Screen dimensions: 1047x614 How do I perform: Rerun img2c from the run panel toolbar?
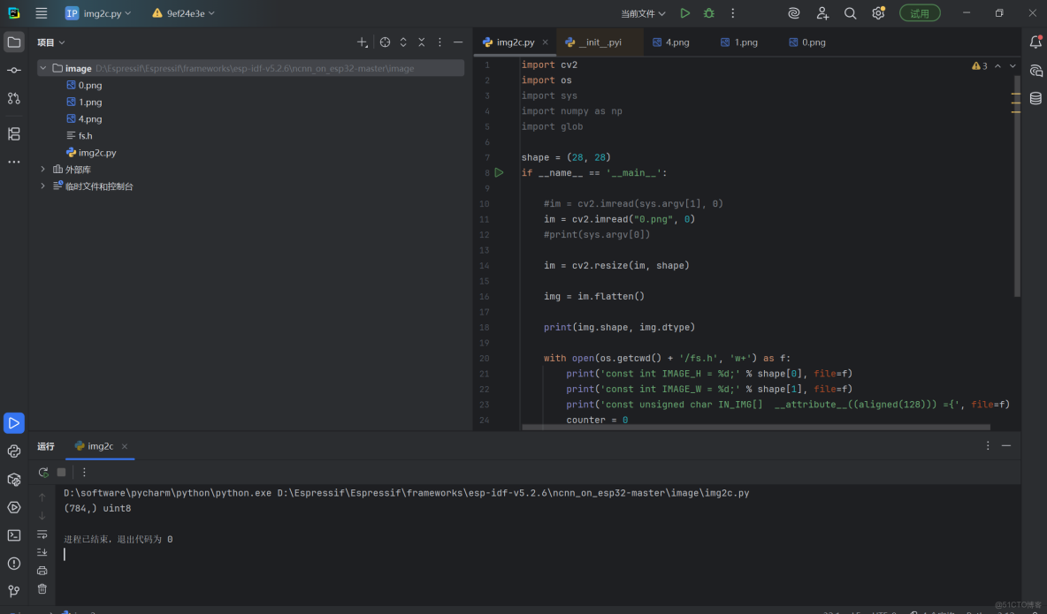pos(42,473)
